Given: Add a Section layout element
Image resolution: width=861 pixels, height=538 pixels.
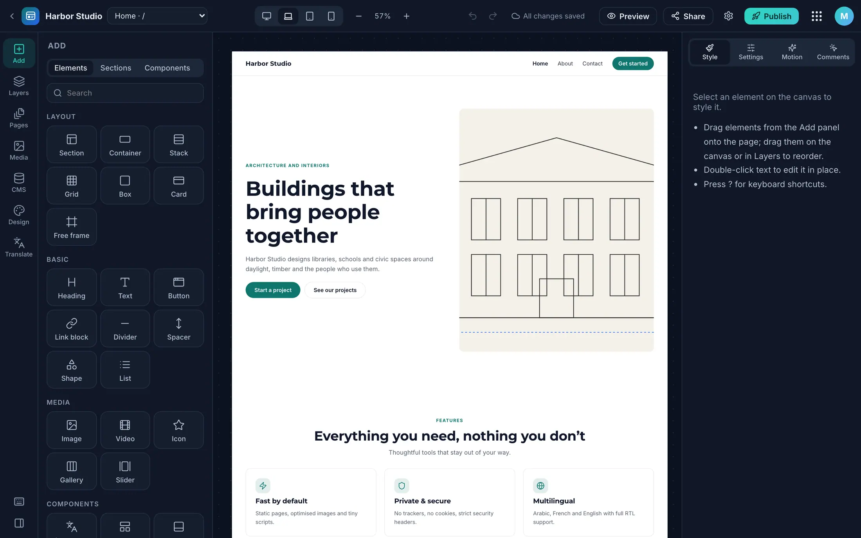Looking at the screenshot, I should pyautogui.click(x=72, y=144).
